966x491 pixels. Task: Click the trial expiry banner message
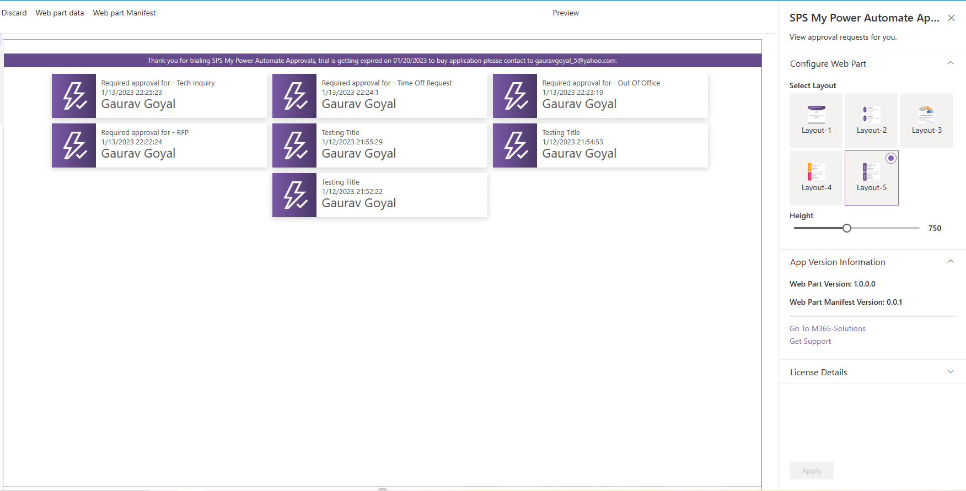pos(382,61)
